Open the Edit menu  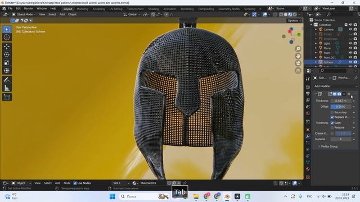18,8
